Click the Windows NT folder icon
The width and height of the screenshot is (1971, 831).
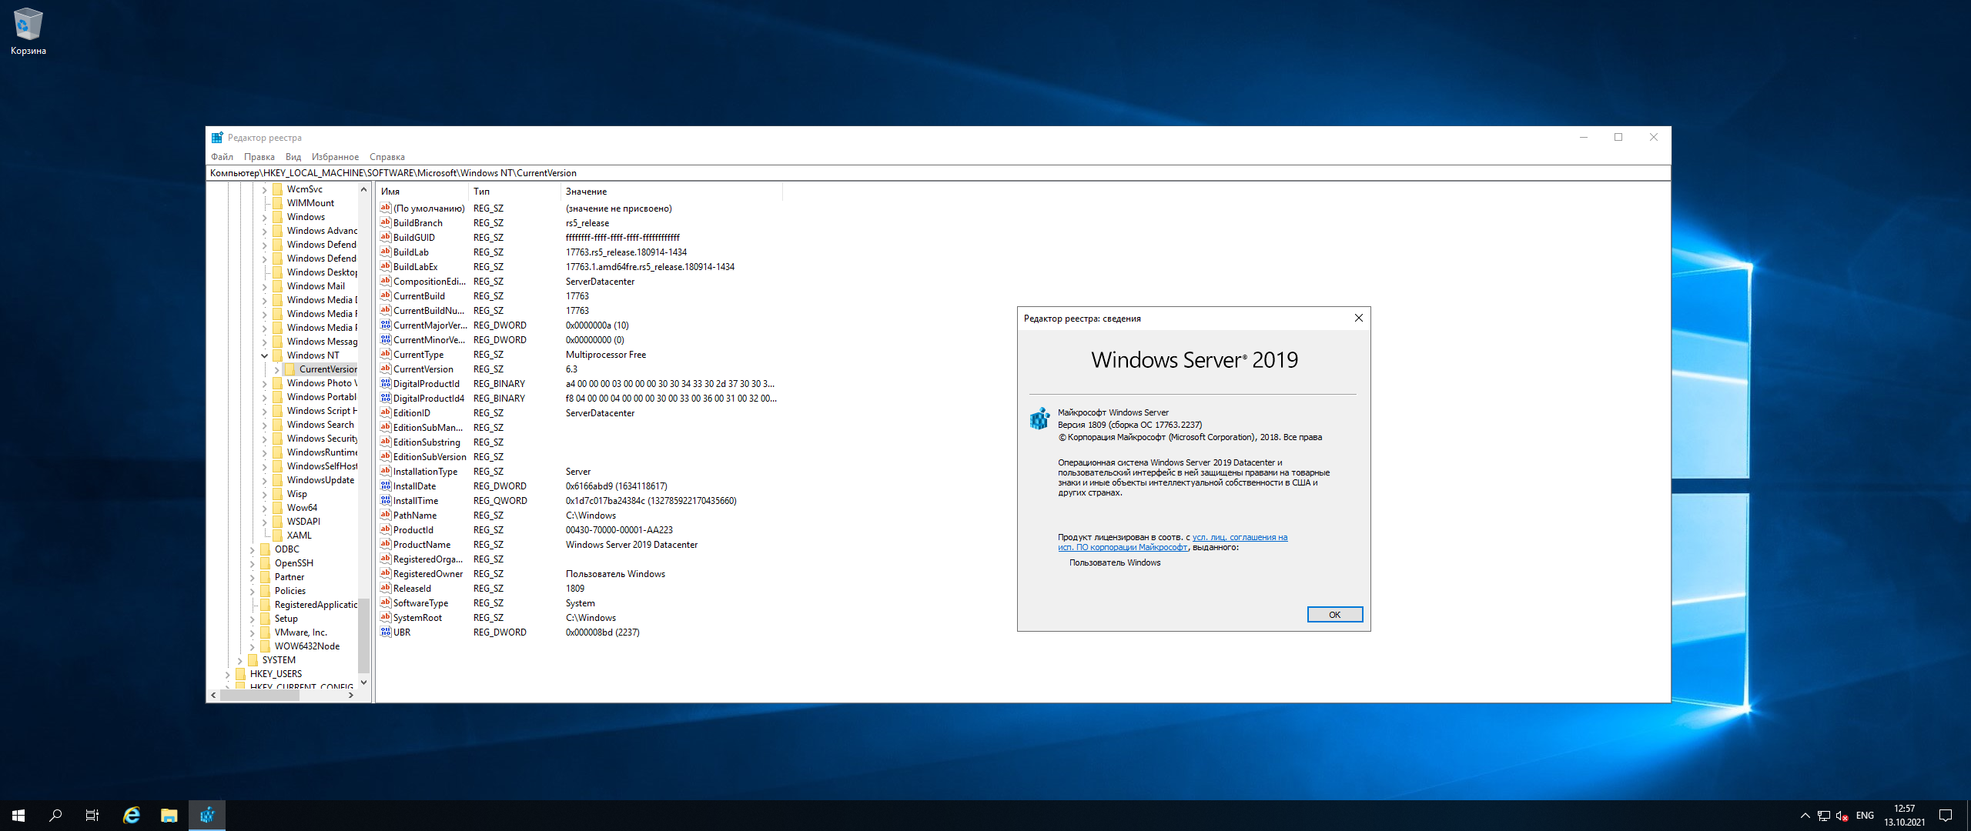tap(278, 355)
